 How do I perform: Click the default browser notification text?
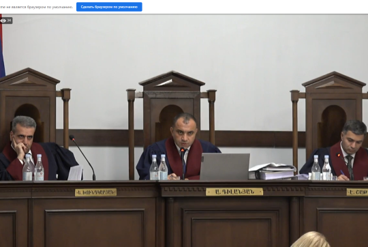[x=36, y=7]
